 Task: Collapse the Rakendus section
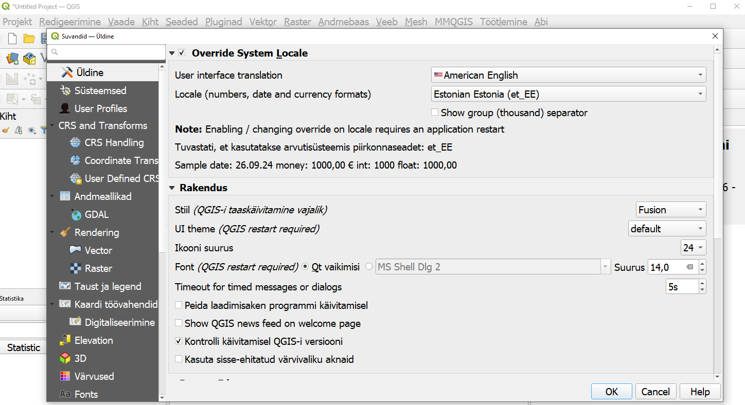coord(172,188)
